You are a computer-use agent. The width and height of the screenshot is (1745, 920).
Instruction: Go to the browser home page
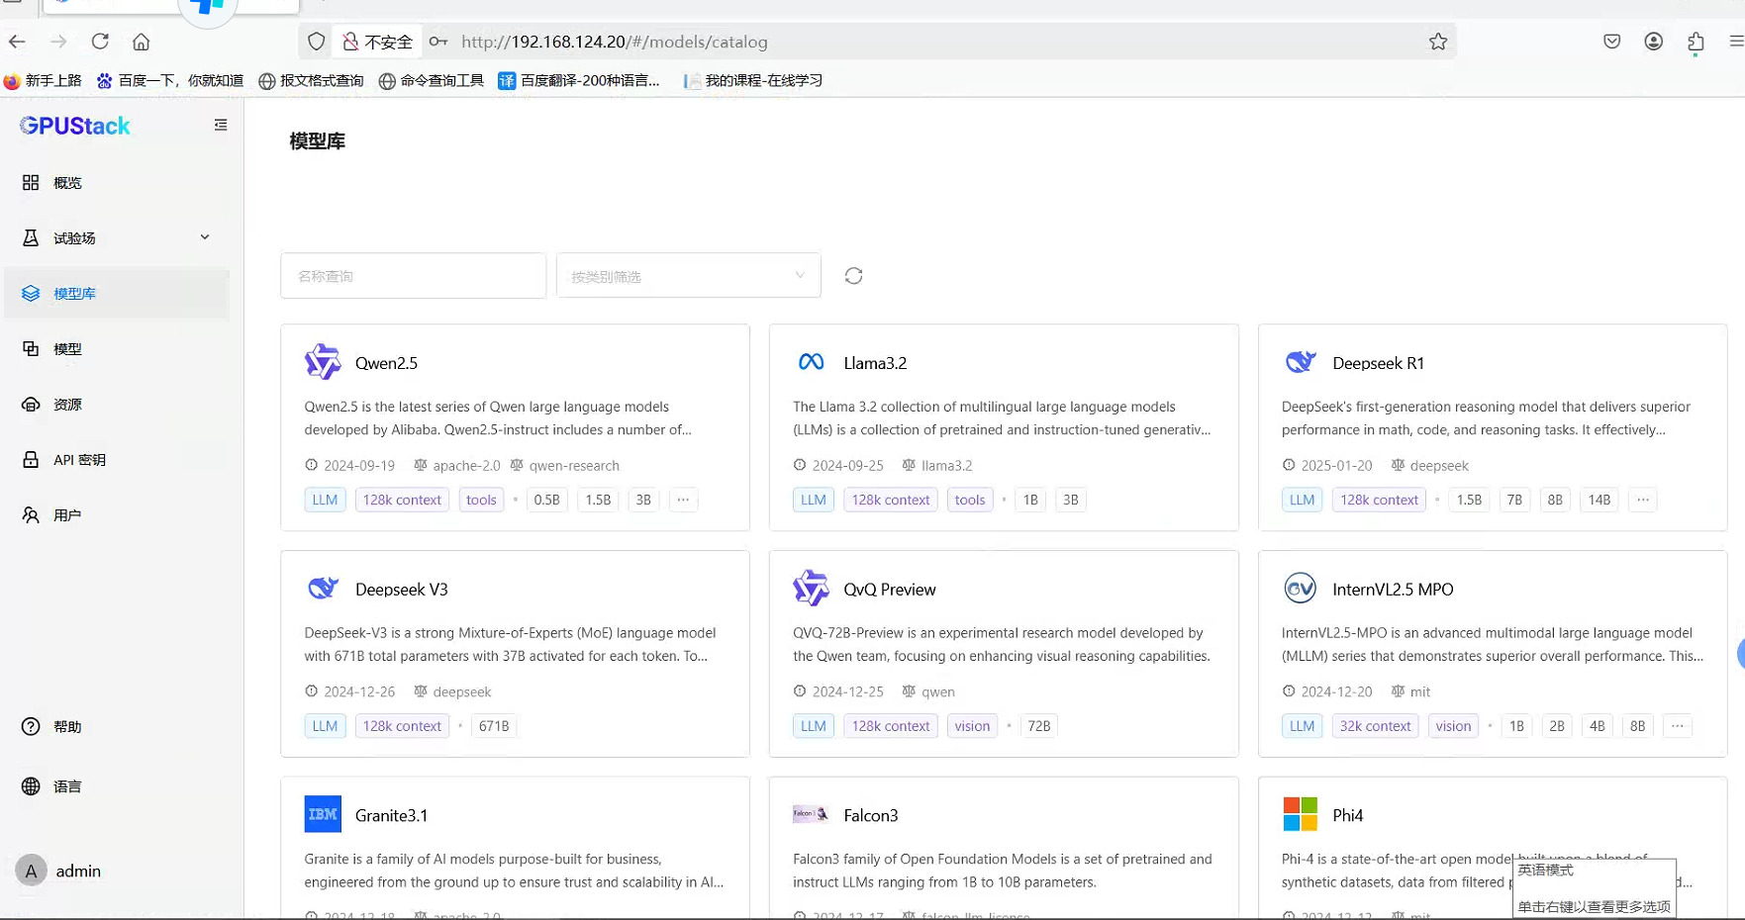(x=142, y=42)
